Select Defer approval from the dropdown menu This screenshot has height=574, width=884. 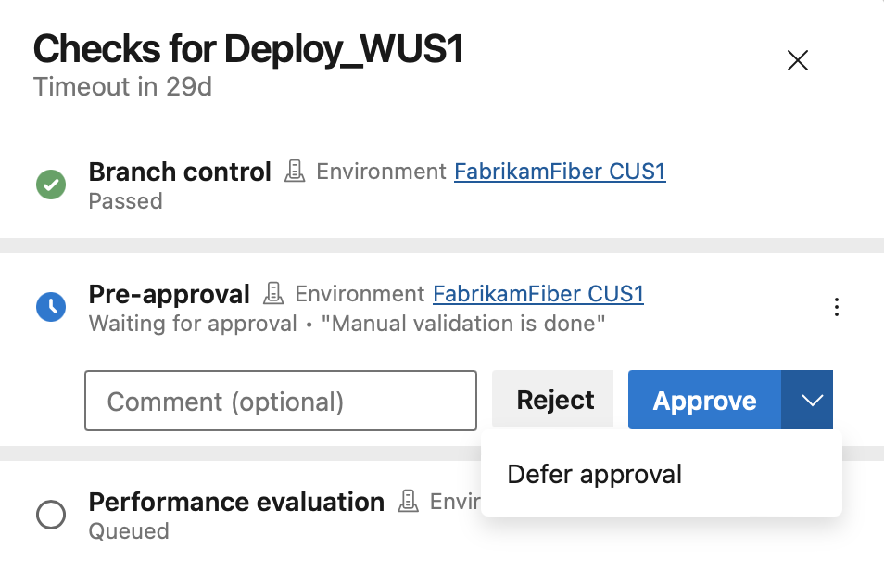(594, 474)
